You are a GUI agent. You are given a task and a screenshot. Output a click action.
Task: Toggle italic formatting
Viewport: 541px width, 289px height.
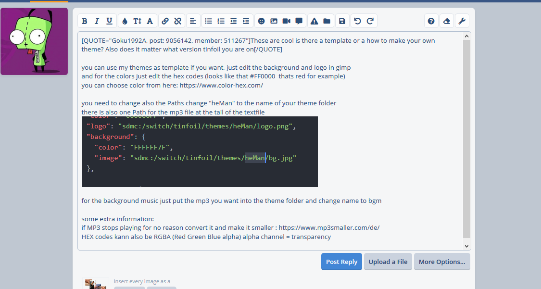(97, 21)
